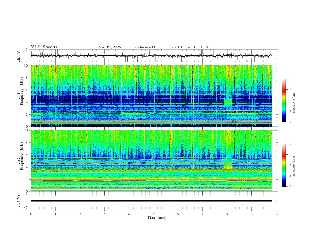
Task: Click the '-7' label on ch.2 color bar
Action: (x=289, y=187)
